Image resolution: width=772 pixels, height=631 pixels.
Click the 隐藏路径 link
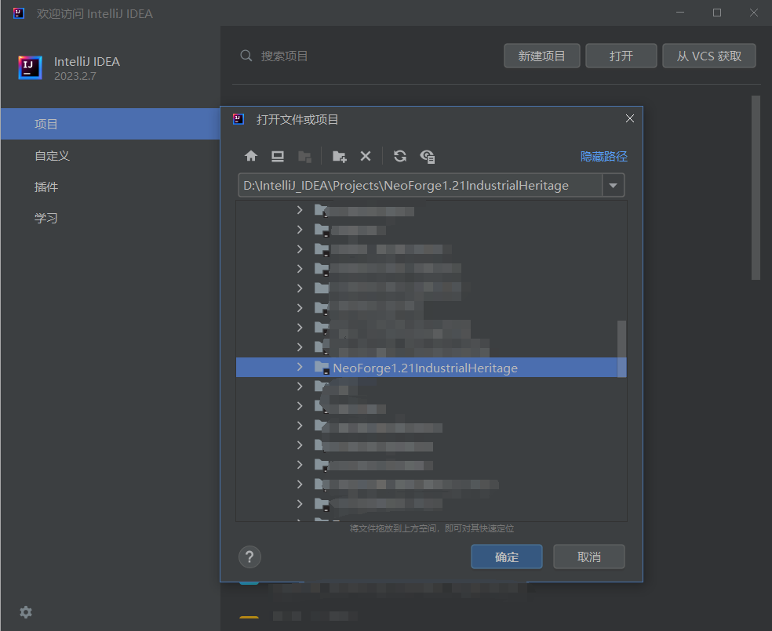tap(603, 157)
